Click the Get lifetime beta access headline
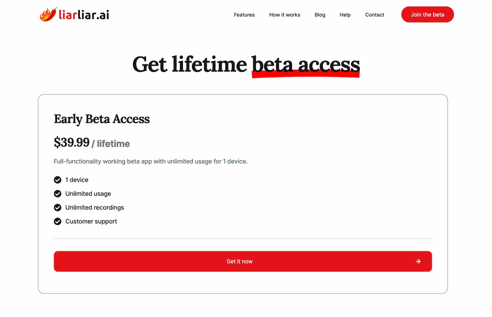The height and width of the screenshot is (317, 492). click(x=246, y=64)
